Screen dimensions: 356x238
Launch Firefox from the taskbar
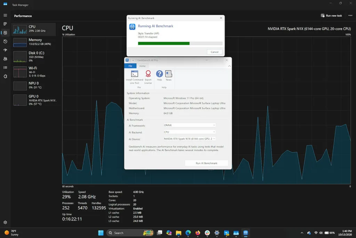pos(198,233)
